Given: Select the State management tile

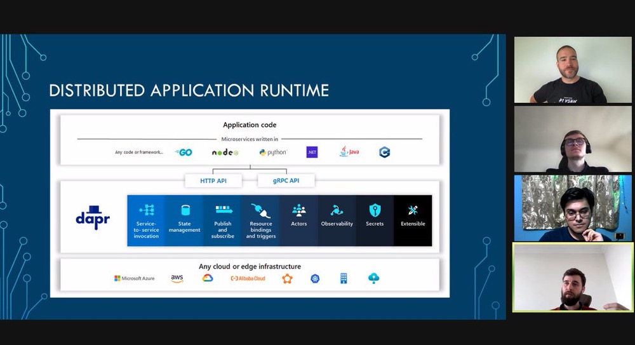Looking at the screenshot, I should tap(184, 220).
